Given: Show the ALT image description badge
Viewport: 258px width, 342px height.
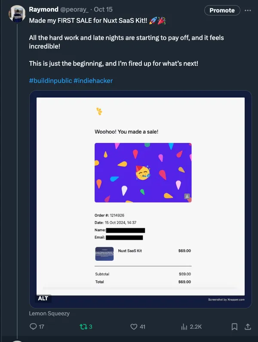Looking at the screenshot, I should pyautogui.click(x=43, y=298).
